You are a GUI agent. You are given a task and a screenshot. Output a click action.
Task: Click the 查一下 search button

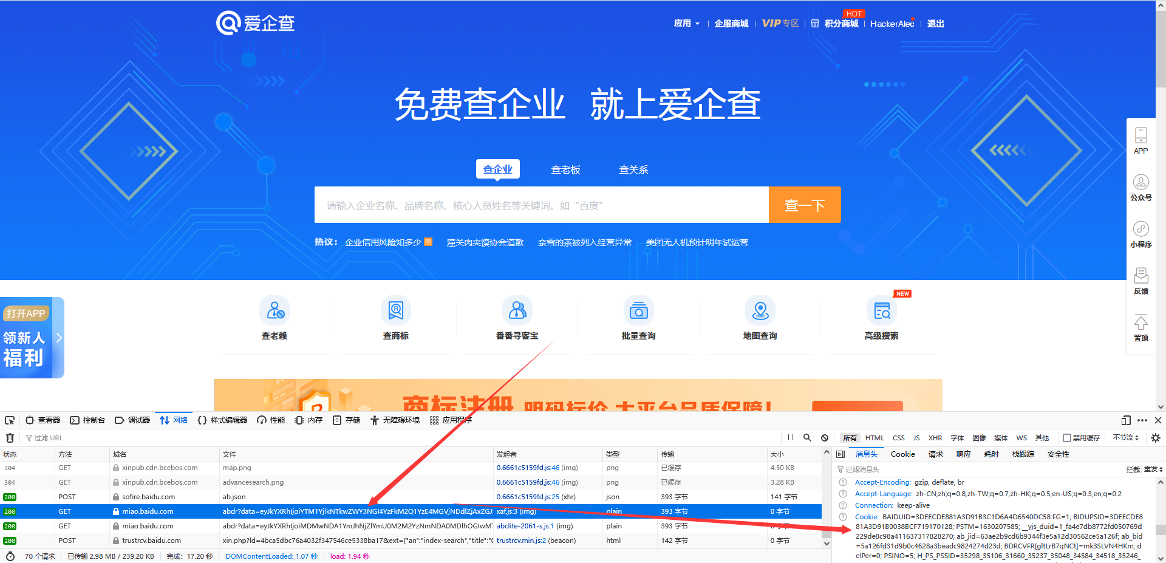pos(805,205)
